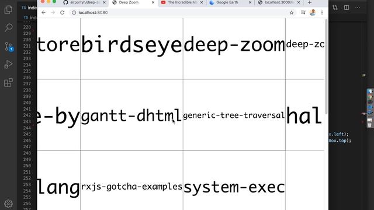The height and width of the screenshot is (210, 374).
Task: Click line number 228 in VS Code gutter
Action: click(x=27, y=27)
